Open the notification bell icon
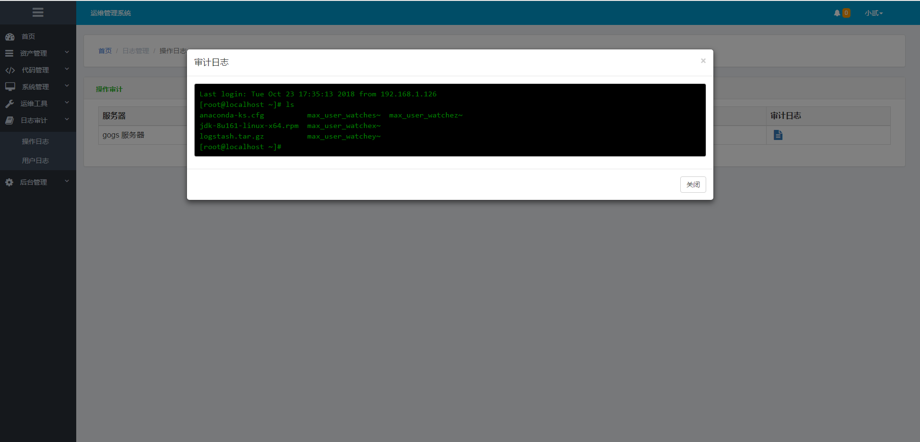 click(837, 13)
